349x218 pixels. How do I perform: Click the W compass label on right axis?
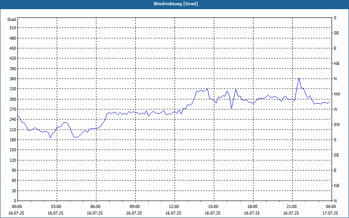coord(335,109)
